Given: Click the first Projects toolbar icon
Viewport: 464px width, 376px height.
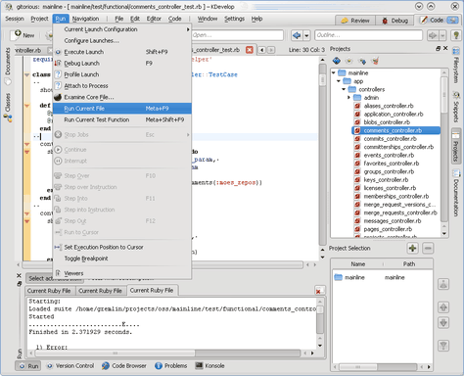Looking at the screenshot, I should click(x=337, y=61).
